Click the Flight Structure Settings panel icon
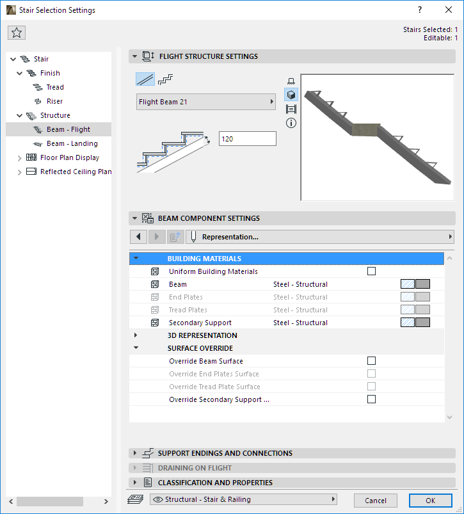 point(148,56)
